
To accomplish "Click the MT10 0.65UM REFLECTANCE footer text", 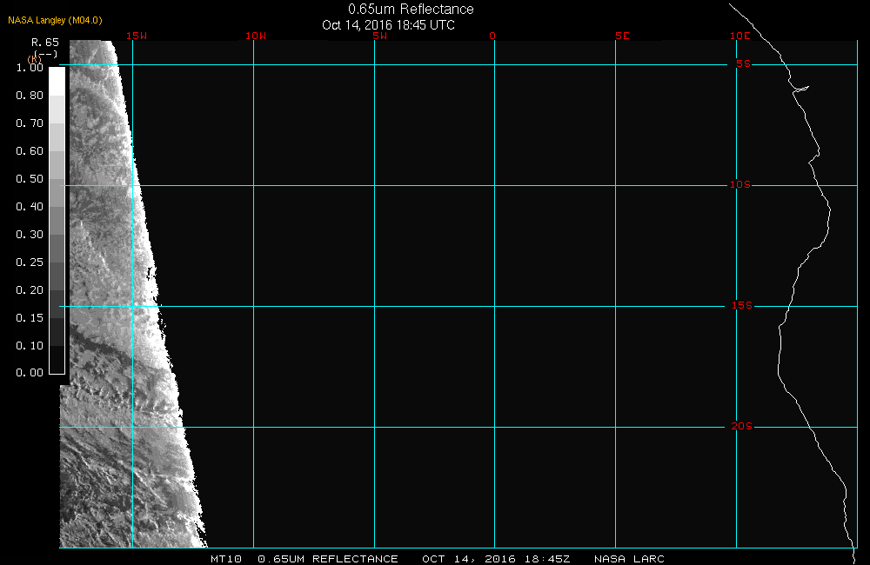I will [x=304, y=559].
